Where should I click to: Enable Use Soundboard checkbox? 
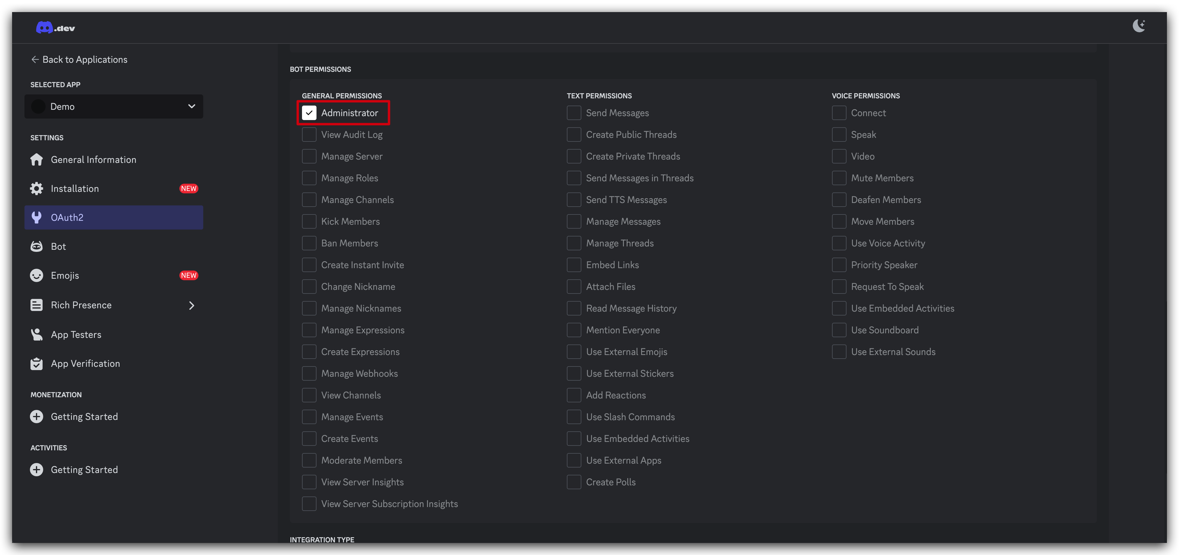(x=839, y=330)
